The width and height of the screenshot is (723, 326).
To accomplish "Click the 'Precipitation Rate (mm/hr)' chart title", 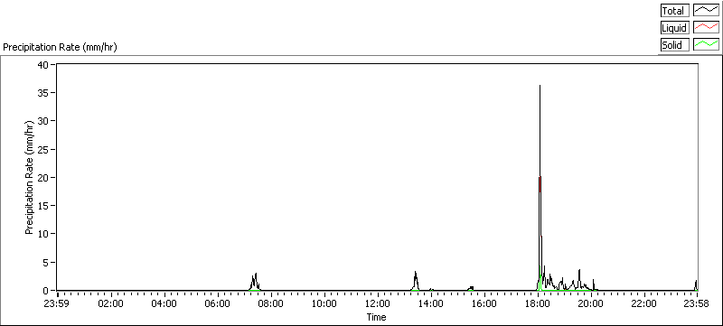I will pos(61,48).
